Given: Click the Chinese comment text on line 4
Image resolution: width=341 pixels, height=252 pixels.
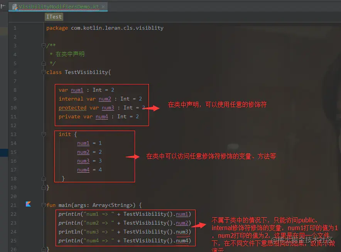Looking at the screenshot, I should (70, 54).
